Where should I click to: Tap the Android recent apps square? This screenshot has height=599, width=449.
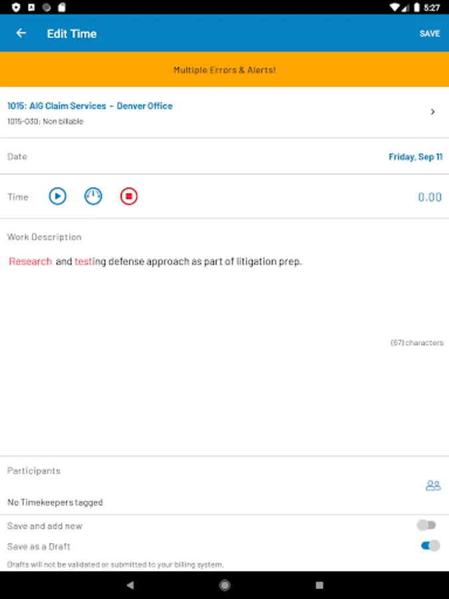(319, 585)
